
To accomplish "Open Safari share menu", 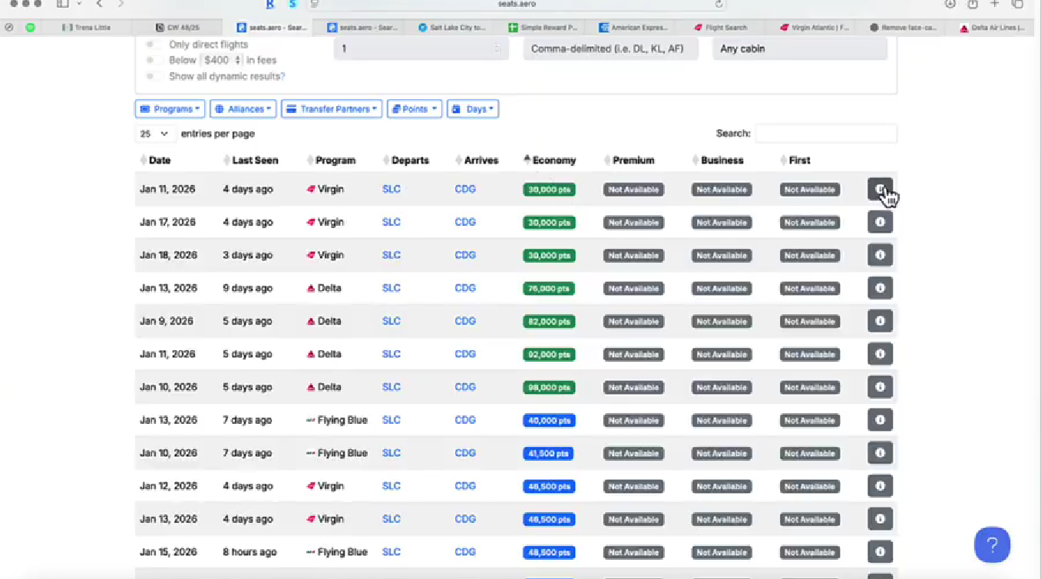I will click(x=973, y=4).
